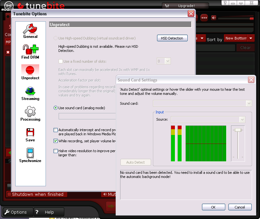The width and height of the screenshot is (260, 219).
Task: Click the HSD Detection button
Action: click(172, 38)
